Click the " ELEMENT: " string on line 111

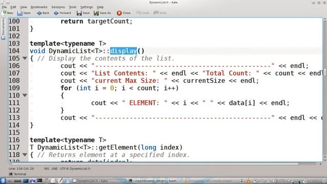[x=144, y=103]
